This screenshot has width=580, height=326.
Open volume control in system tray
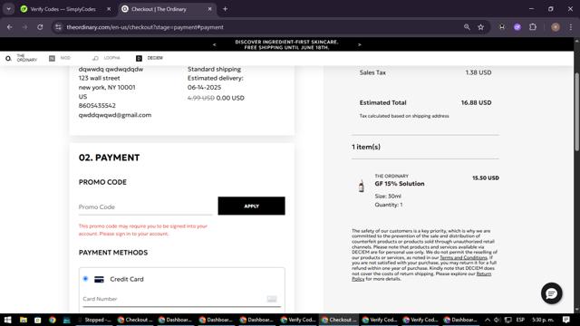(x=497, y=320)
